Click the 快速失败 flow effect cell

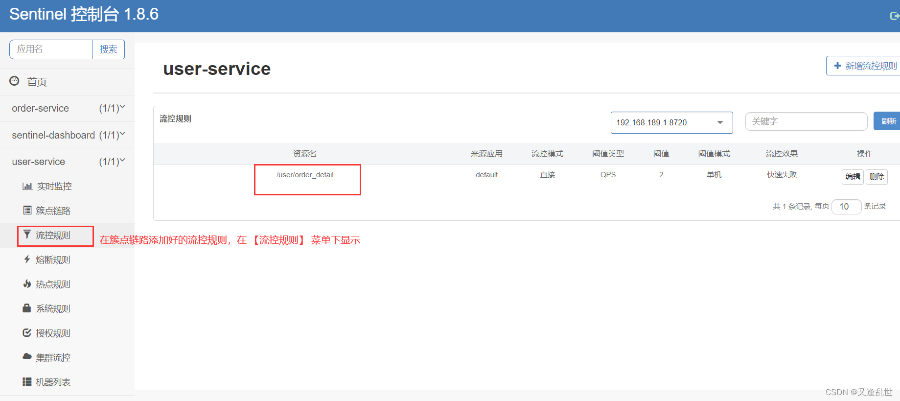click(782, 175)
